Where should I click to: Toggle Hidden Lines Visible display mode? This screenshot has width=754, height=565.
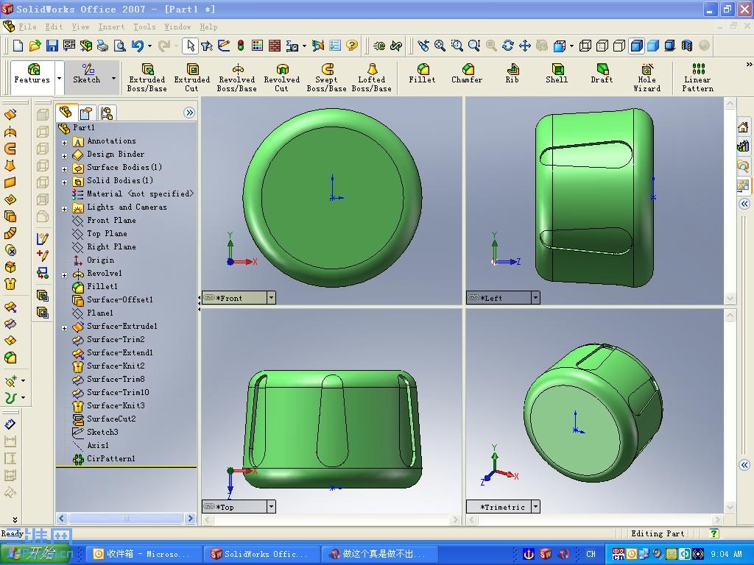coord(602,46)
